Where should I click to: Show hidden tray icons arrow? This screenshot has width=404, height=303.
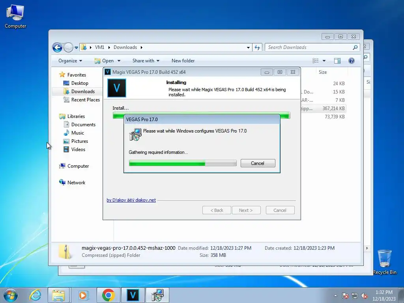point(335,296)
